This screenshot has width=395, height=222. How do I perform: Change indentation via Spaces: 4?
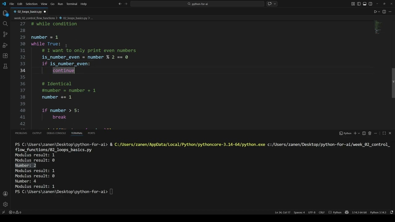tap(299, 212)
